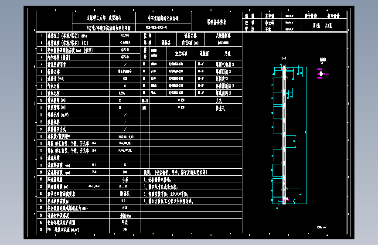378x245 pixels.
Task: Click the 筛板塔 value cell
Action: point(166,43)
